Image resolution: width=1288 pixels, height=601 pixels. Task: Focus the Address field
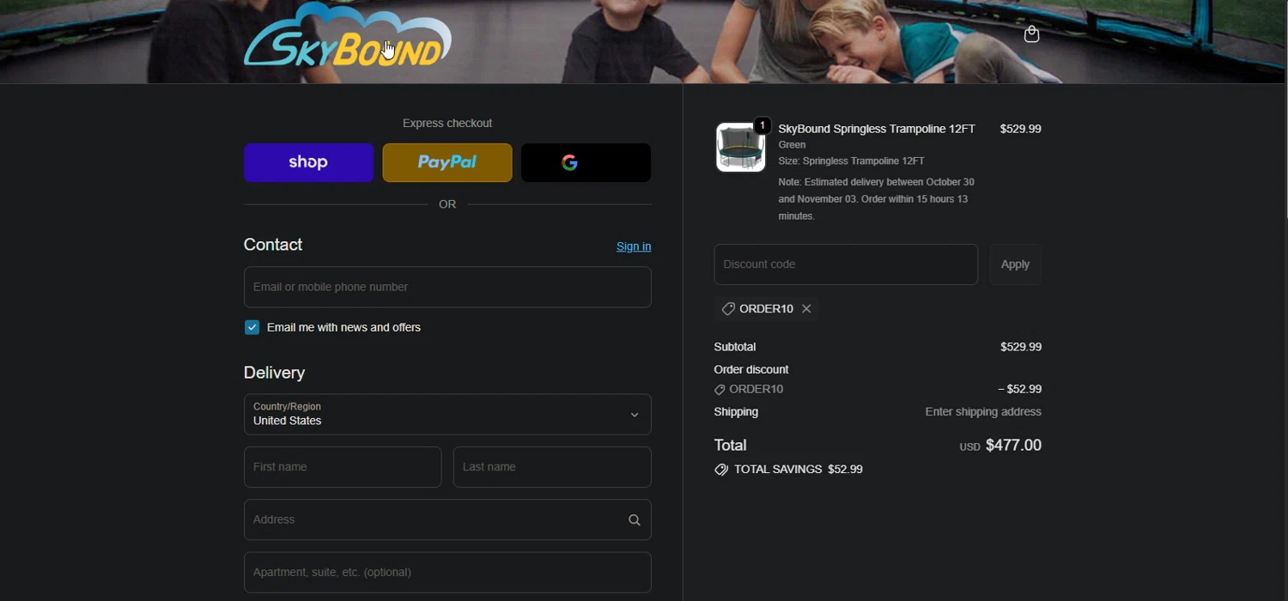coord(447,519)
